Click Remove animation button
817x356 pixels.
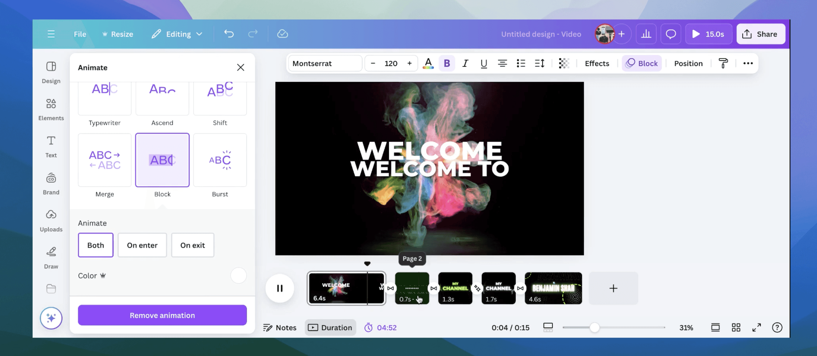[162, 315]
